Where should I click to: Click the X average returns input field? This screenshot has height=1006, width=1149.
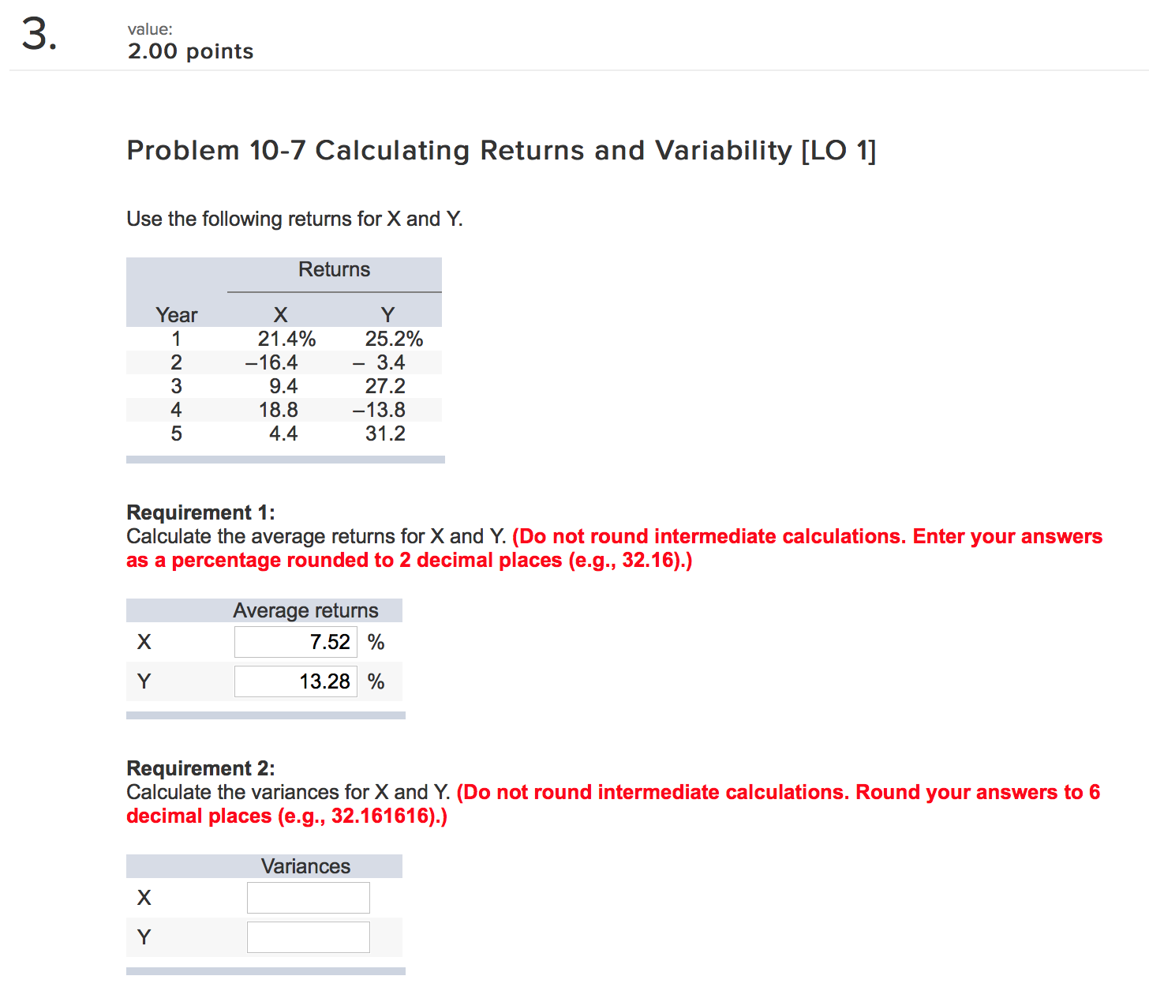[295, 642]
